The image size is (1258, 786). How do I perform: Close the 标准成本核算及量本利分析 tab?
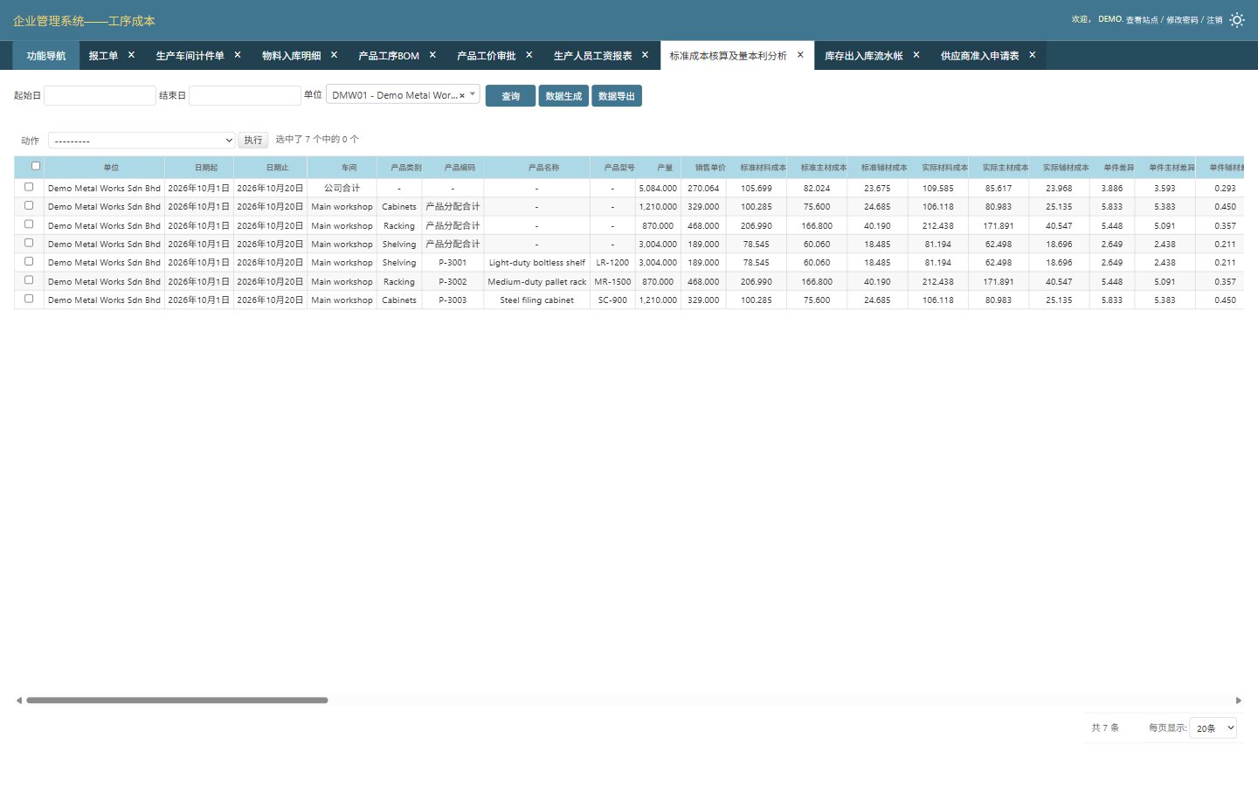[800, 55]
